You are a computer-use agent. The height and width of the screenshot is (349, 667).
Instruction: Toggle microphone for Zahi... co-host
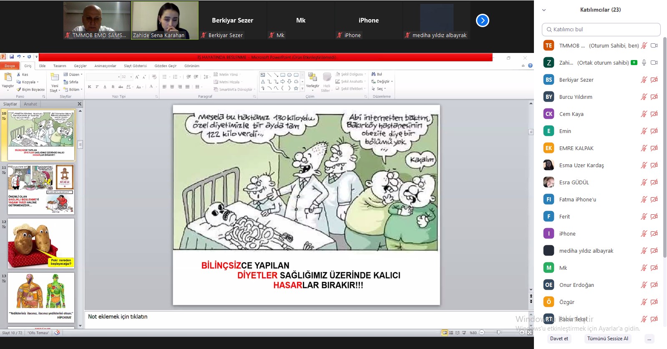click(x=644, y=63)
